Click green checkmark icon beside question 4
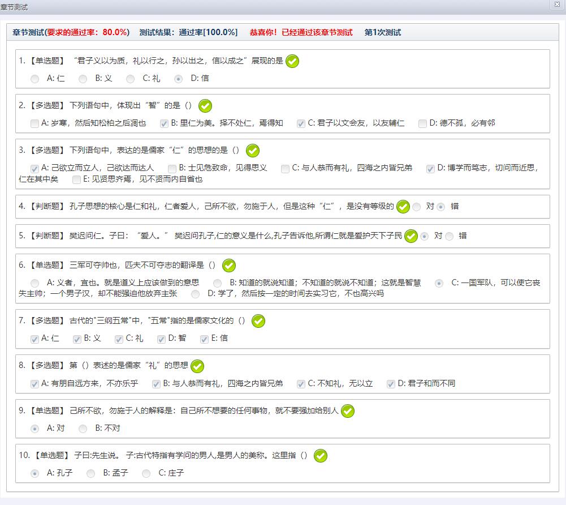This screenshot has height=505, width=566. pos(403,207)
